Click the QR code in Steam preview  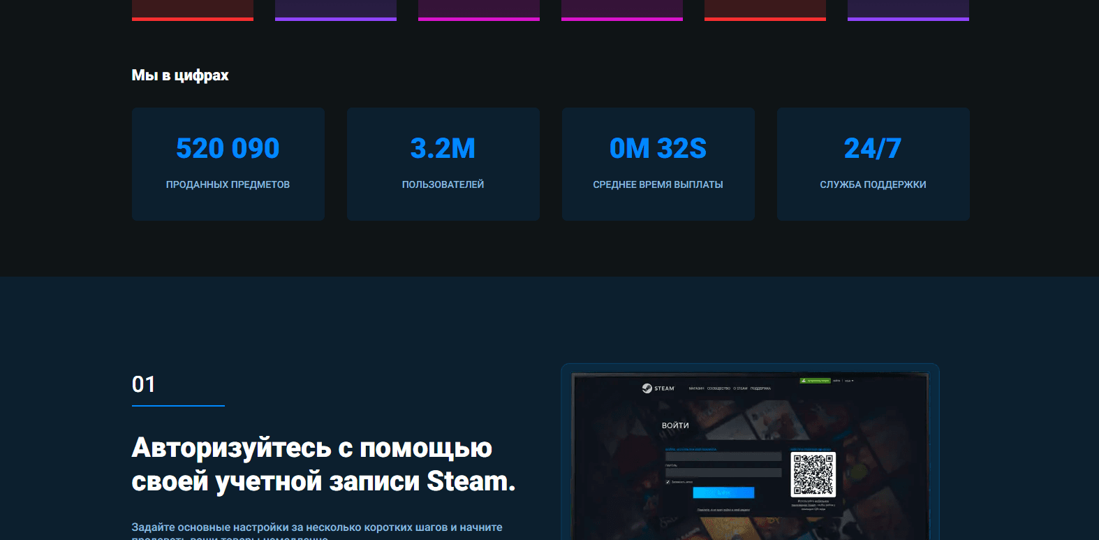pyautogui.click(x=813, y=474)
